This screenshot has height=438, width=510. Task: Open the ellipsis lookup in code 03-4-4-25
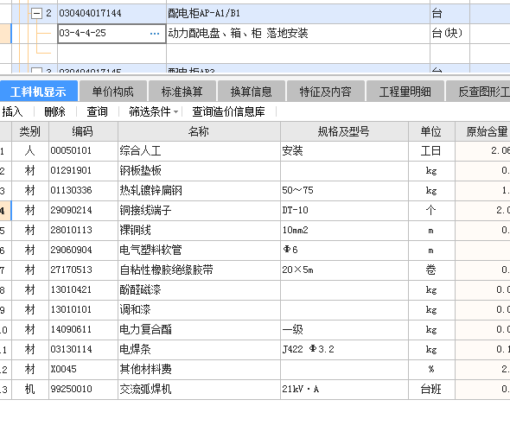pos(155,34)
